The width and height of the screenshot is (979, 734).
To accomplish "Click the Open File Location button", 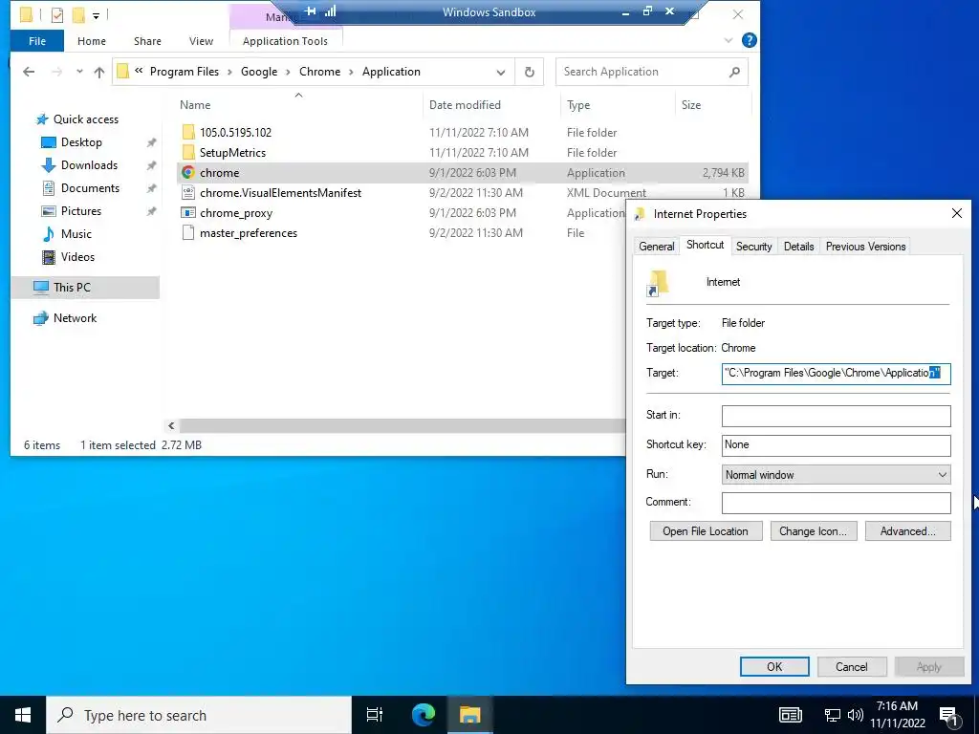I will tap(706, 531).
